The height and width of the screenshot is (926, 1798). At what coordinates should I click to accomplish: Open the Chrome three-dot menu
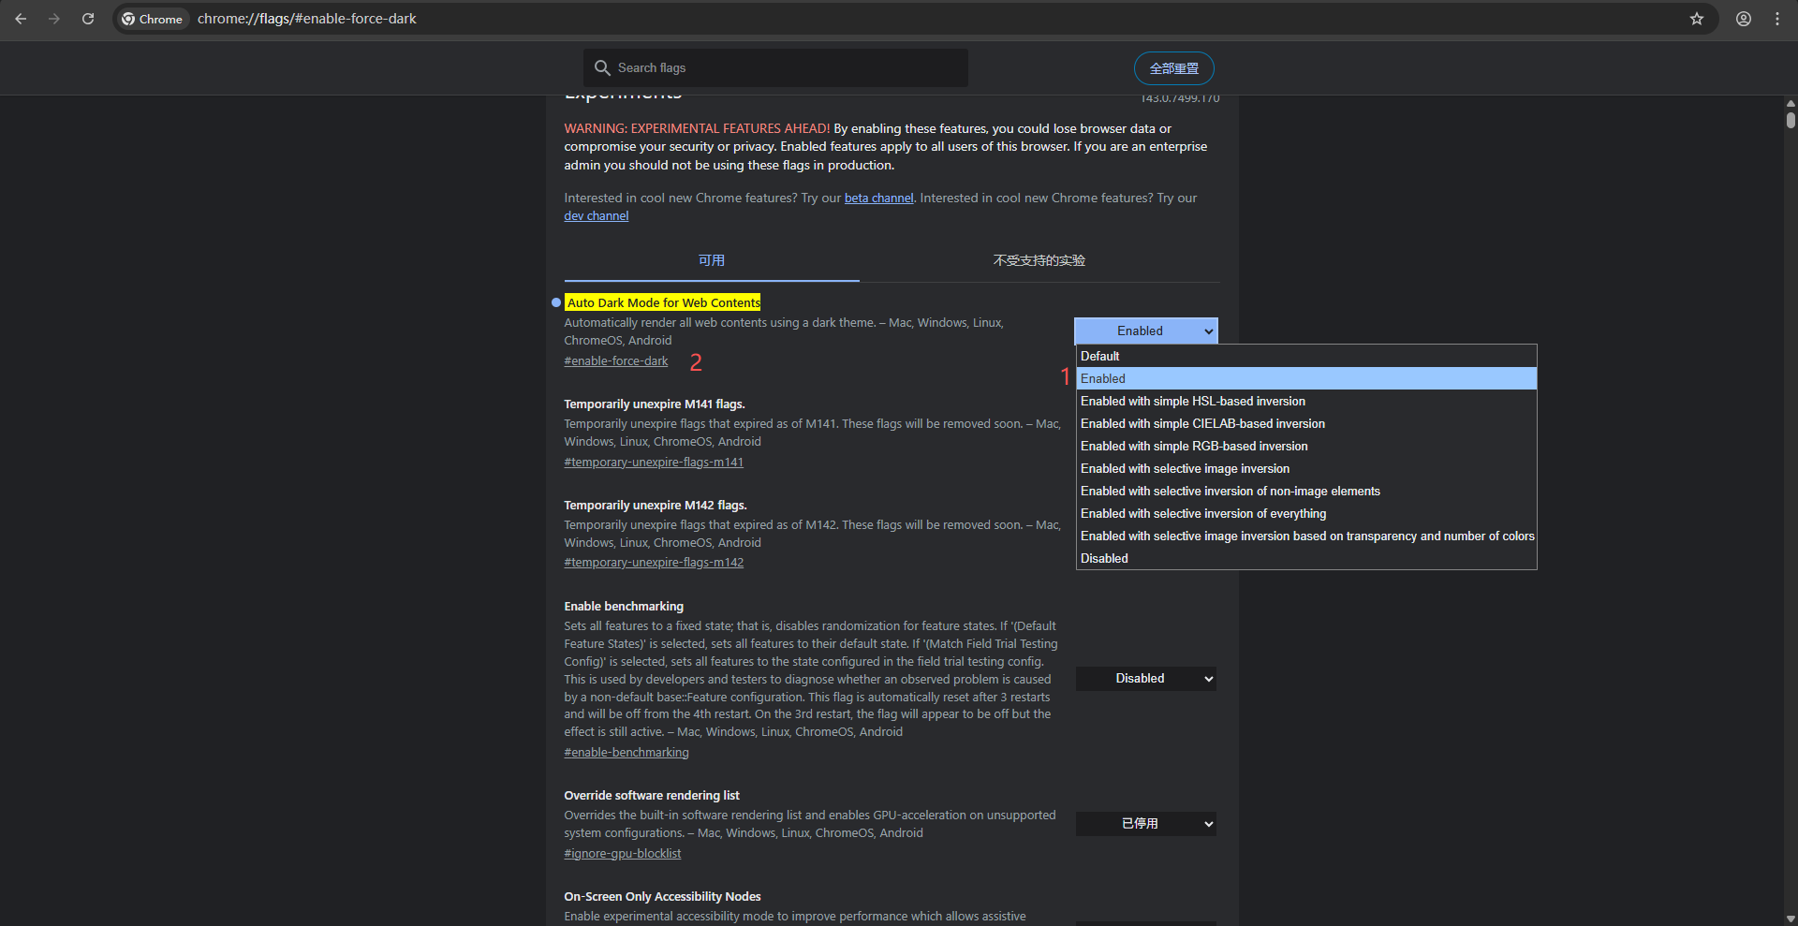[x=1777, y=19]
